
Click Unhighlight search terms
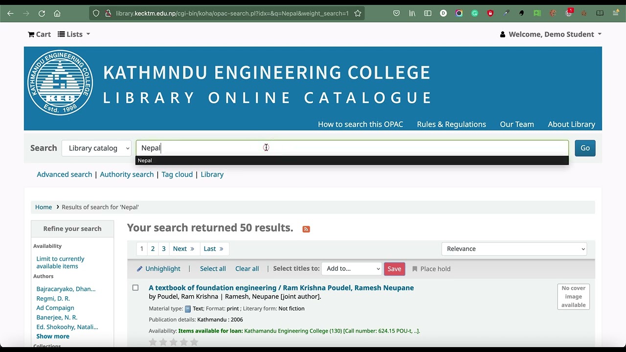pyautogui.click(x=158, y=269)
